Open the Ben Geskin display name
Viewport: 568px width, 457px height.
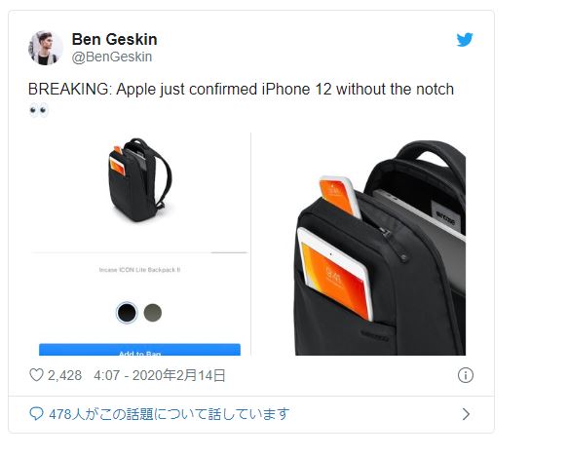pyautogui.click(x=114, y=39)
